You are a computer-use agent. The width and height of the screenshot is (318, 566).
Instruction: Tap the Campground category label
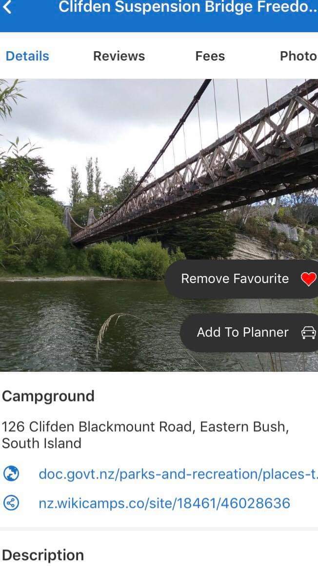pyautogui.click(x=48, y=396)
